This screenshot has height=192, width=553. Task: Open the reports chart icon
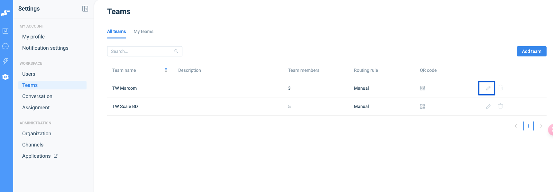click(x=5, y=31)
